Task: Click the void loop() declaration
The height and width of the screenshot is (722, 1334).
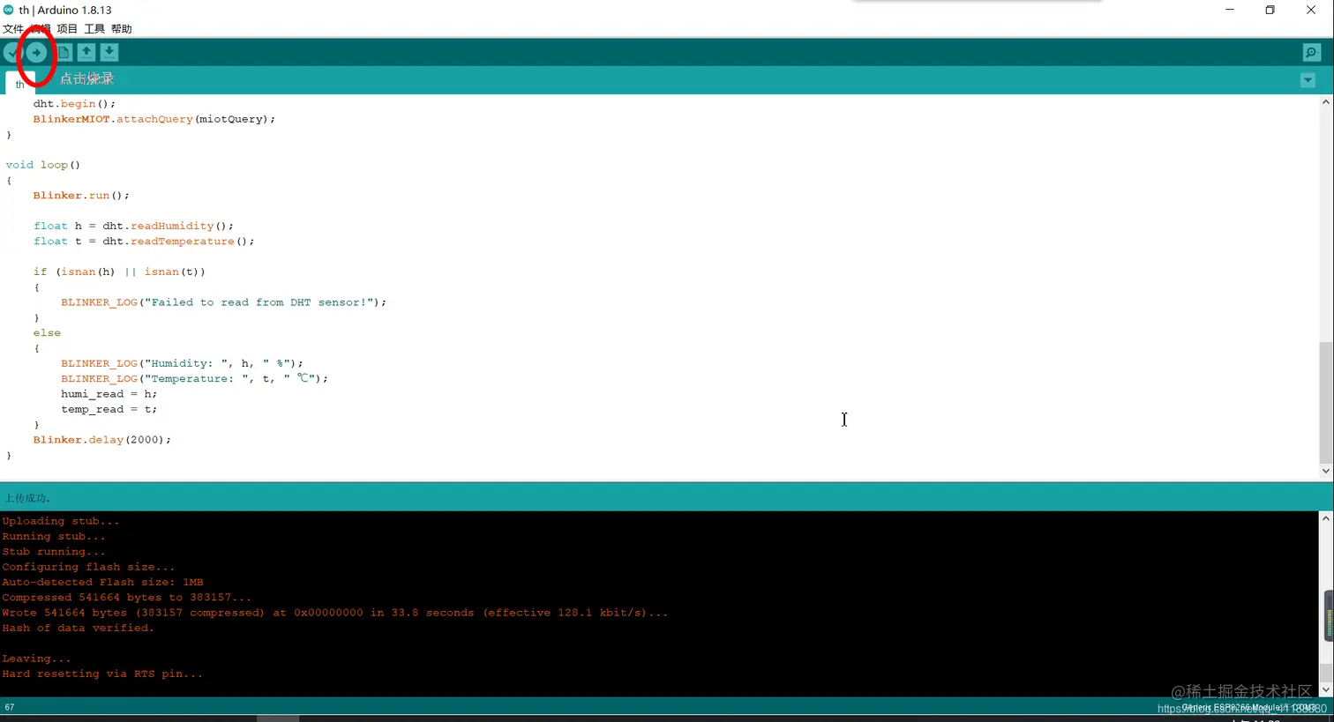Action: coord(42,165)
